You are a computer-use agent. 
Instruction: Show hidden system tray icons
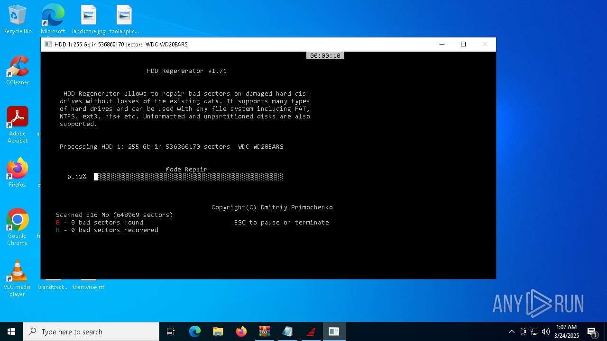(511, 332)
